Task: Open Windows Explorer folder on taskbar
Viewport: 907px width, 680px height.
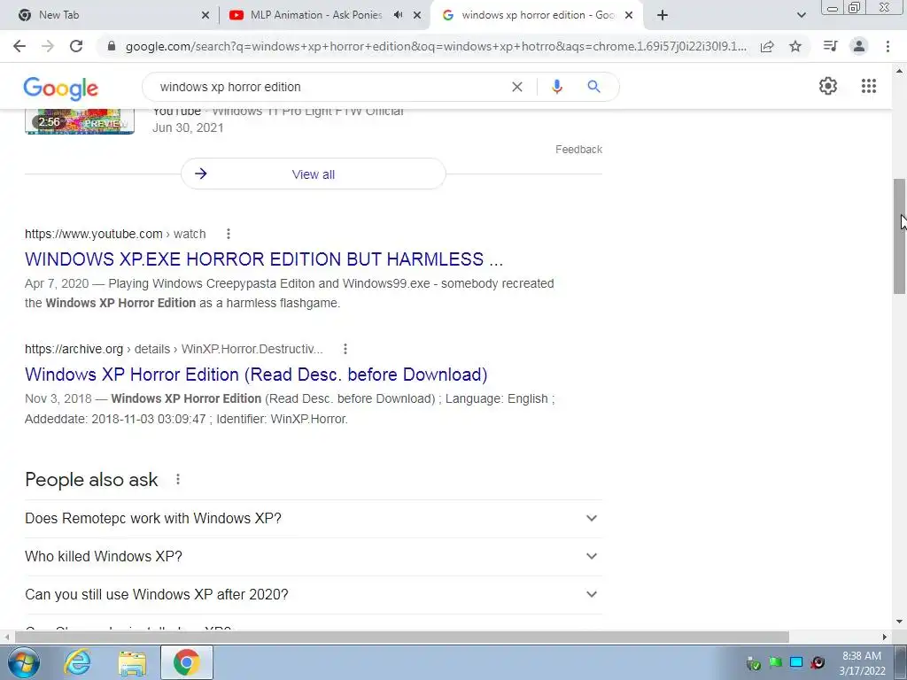Action: tap(132, 662)
